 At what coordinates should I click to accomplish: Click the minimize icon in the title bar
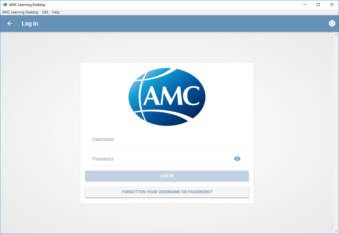coord(304,4)
